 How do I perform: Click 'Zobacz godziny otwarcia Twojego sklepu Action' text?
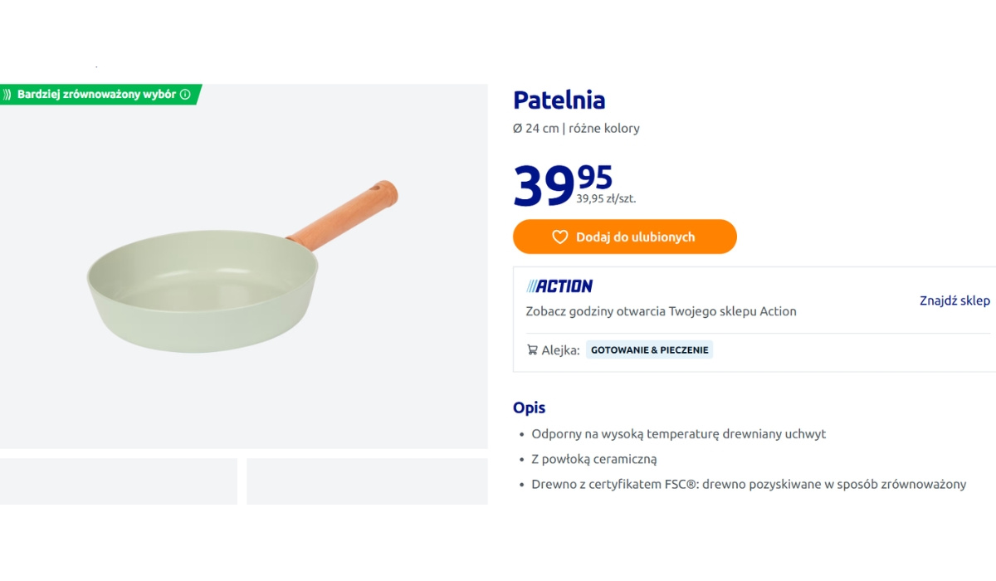tap(661, 312)
